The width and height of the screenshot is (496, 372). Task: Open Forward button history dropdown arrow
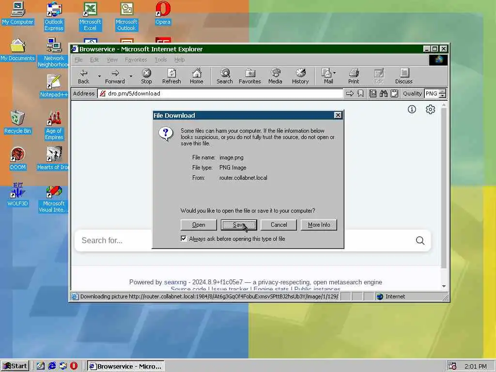(131, 76)
